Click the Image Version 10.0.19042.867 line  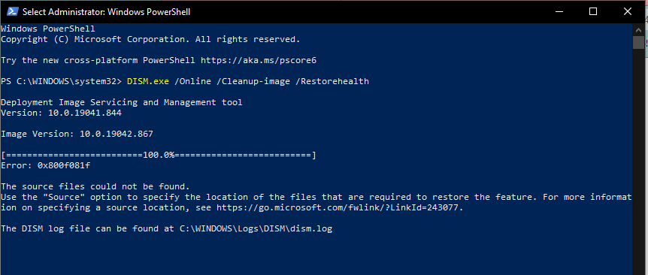[x=77, y=134]
